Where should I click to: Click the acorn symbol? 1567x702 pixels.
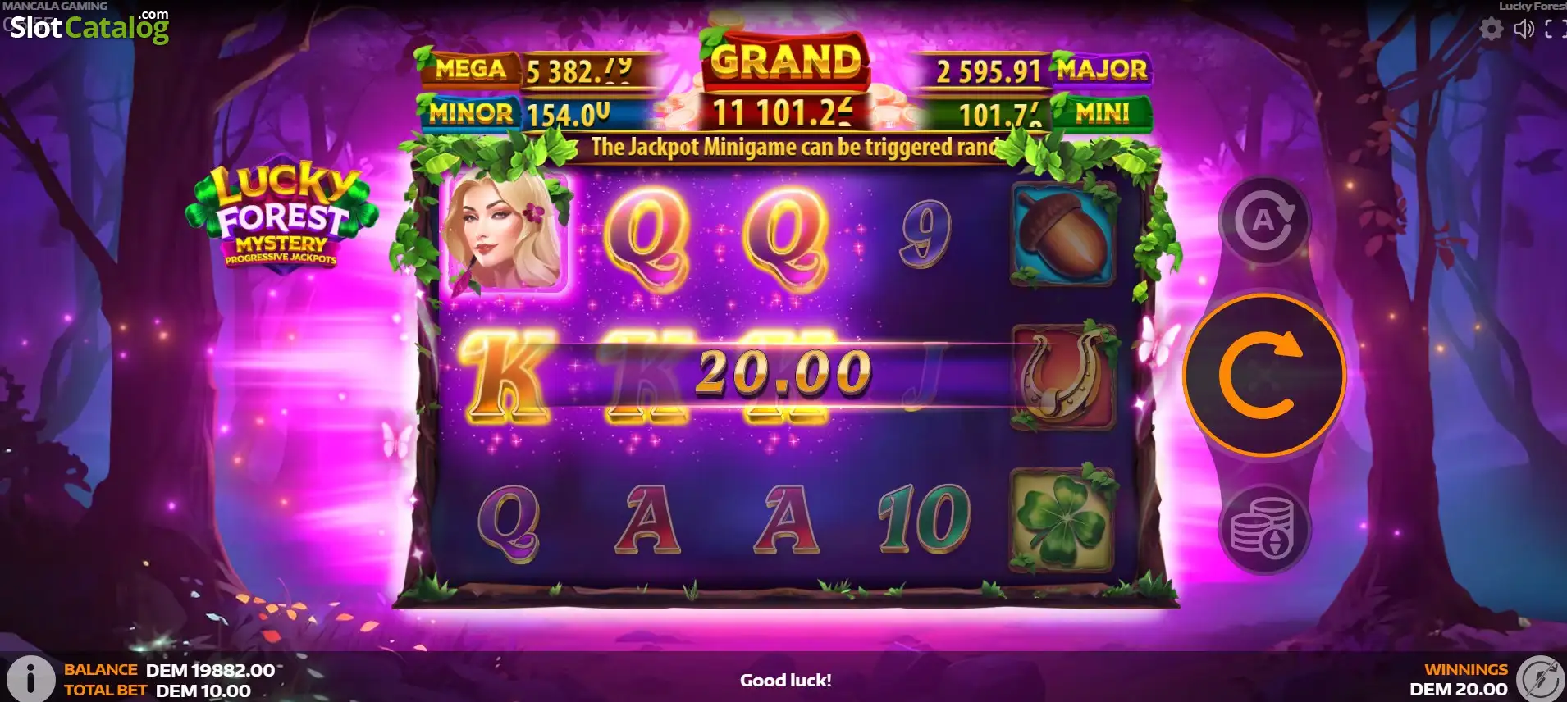(1064, 235)
